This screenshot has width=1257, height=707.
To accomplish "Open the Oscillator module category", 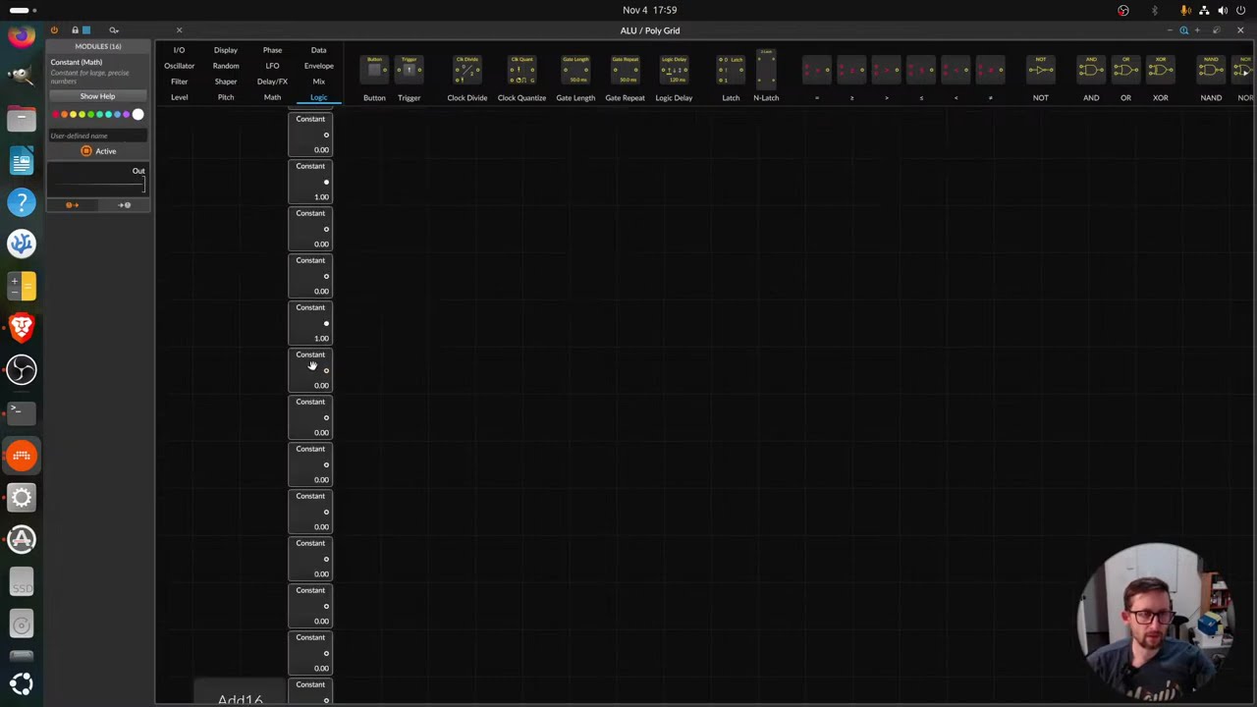I will pos(179,66).
